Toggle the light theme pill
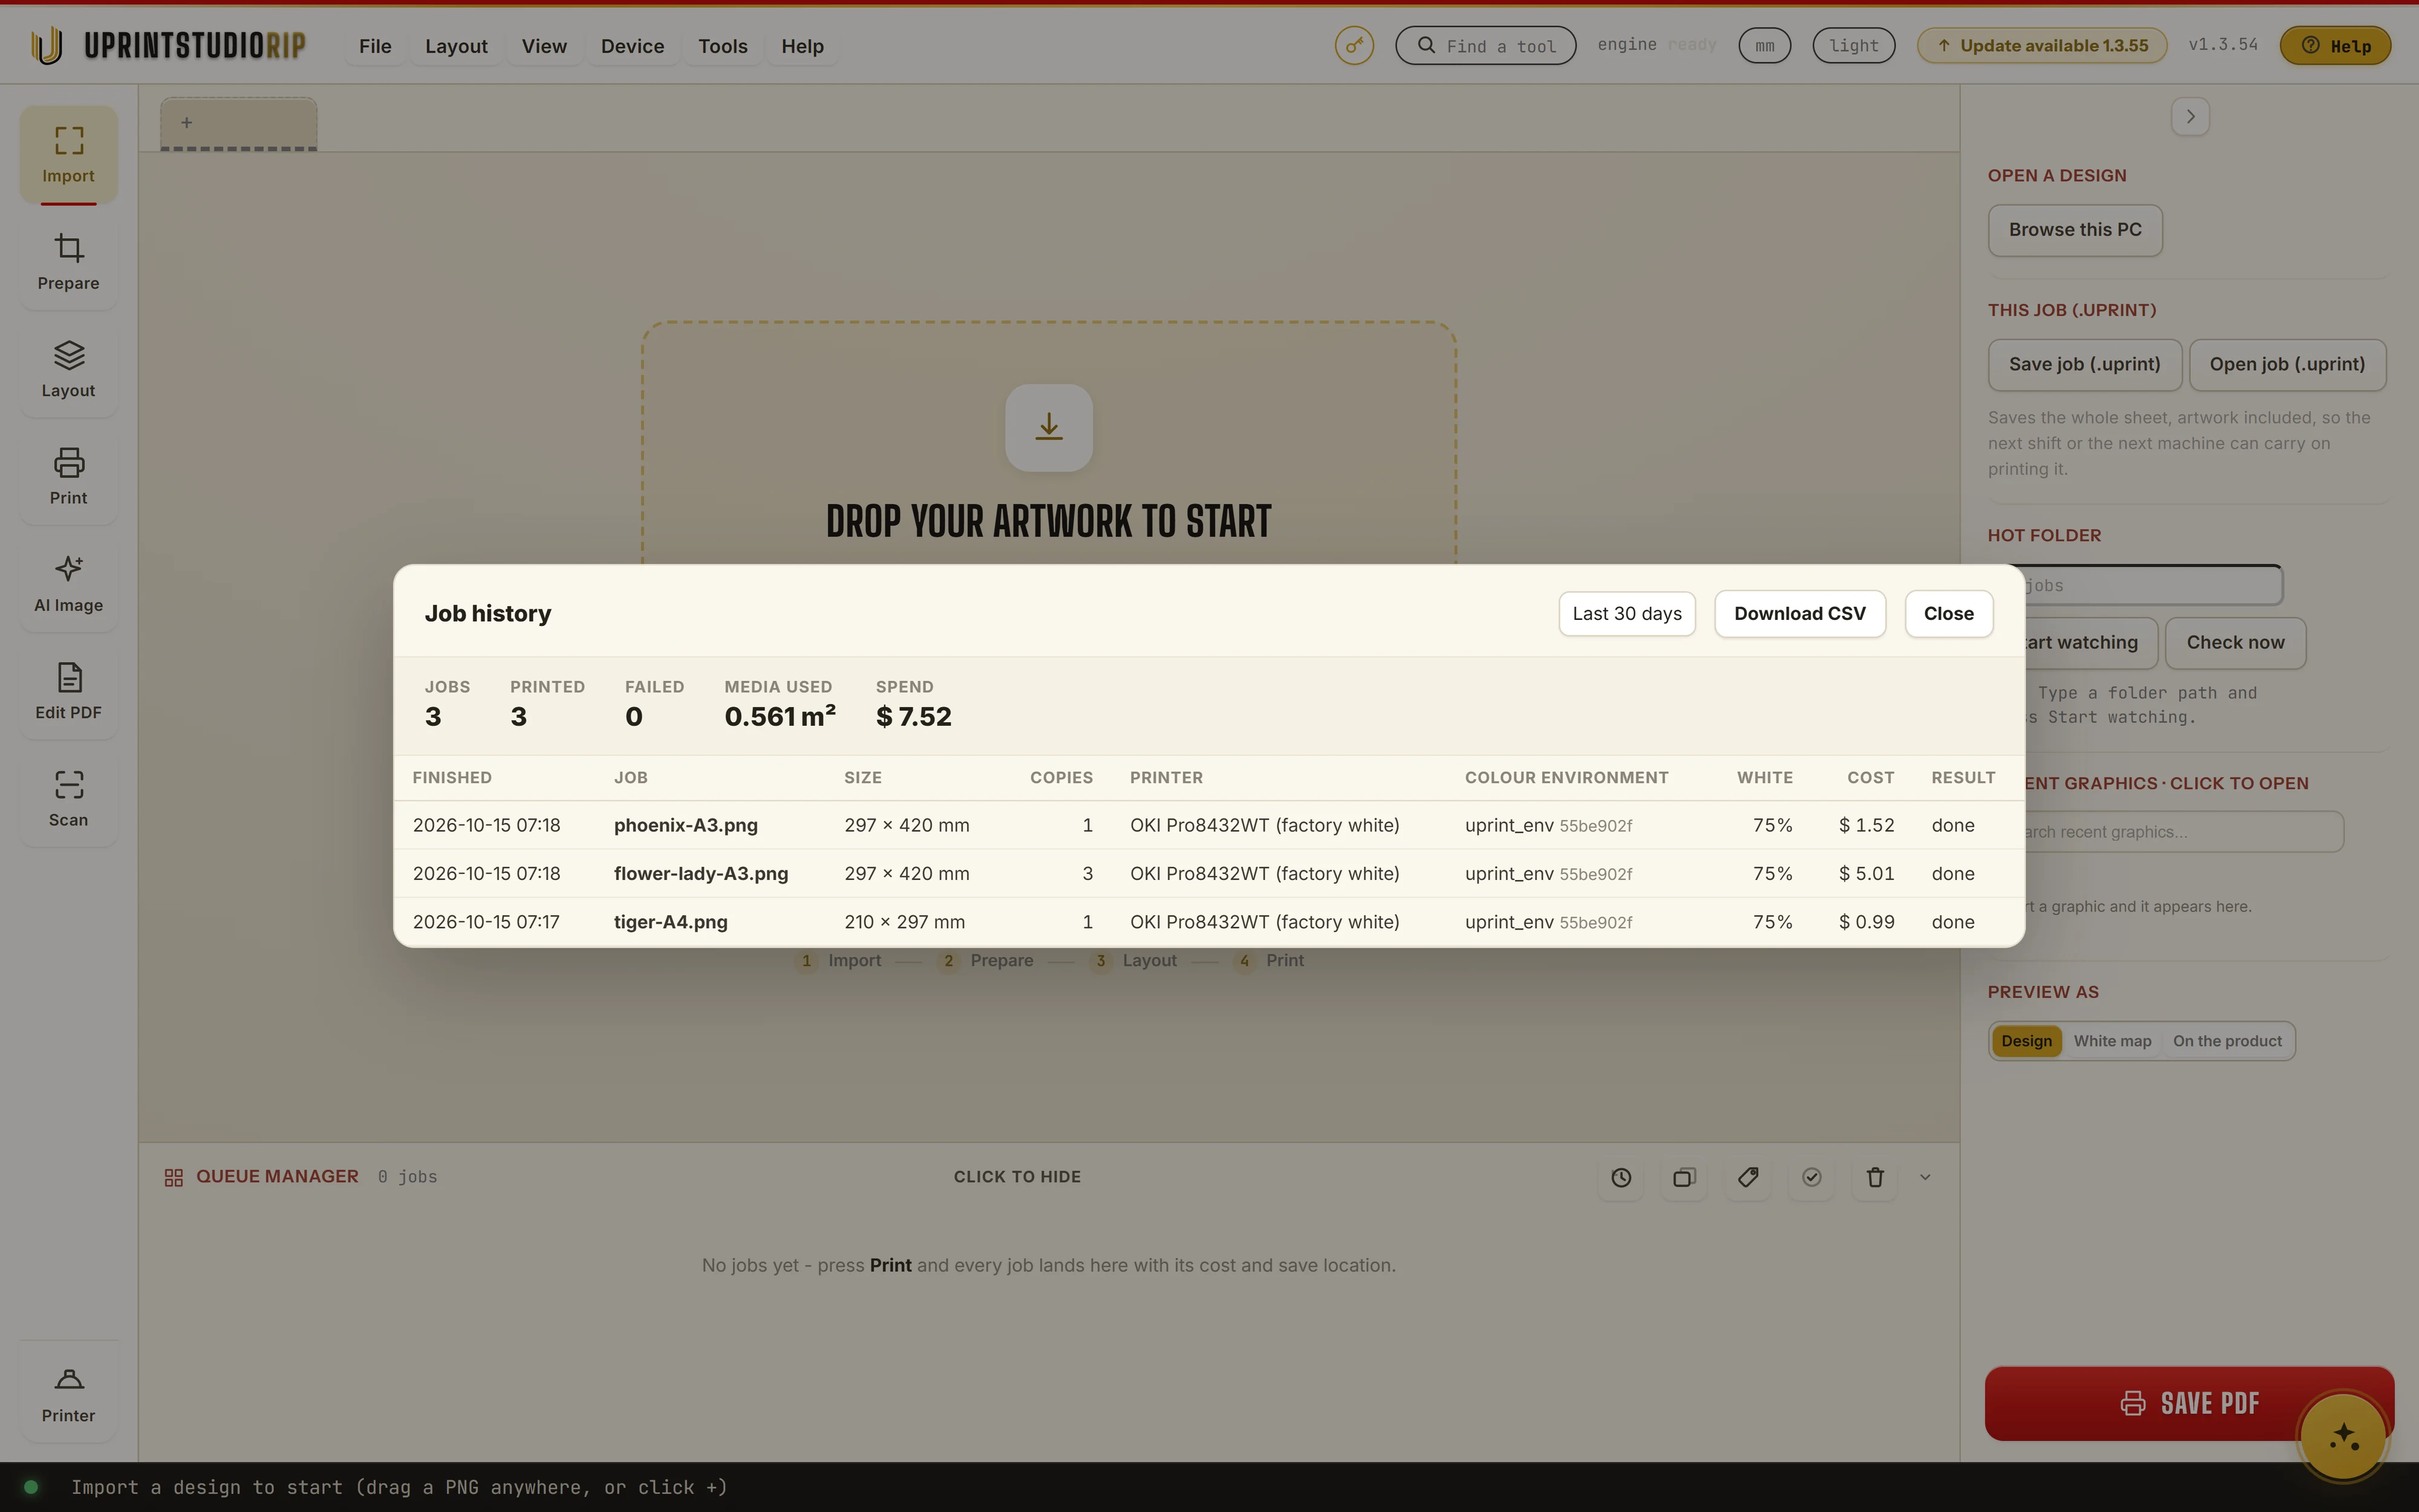2419x1512 pixels. 1853,45
